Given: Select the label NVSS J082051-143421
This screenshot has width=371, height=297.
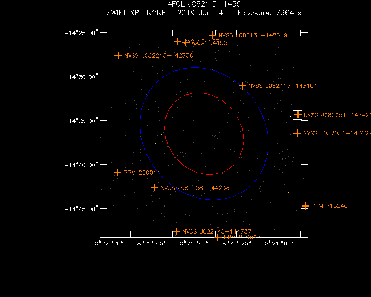Looking at the screenshot, I should [337, 115].
